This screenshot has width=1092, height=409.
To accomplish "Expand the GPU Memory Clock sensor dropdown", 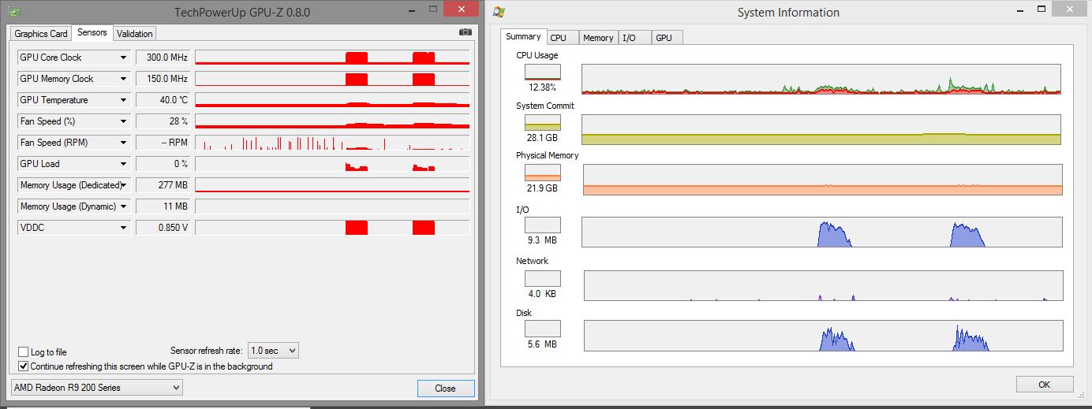I will [x=123, y=79].
